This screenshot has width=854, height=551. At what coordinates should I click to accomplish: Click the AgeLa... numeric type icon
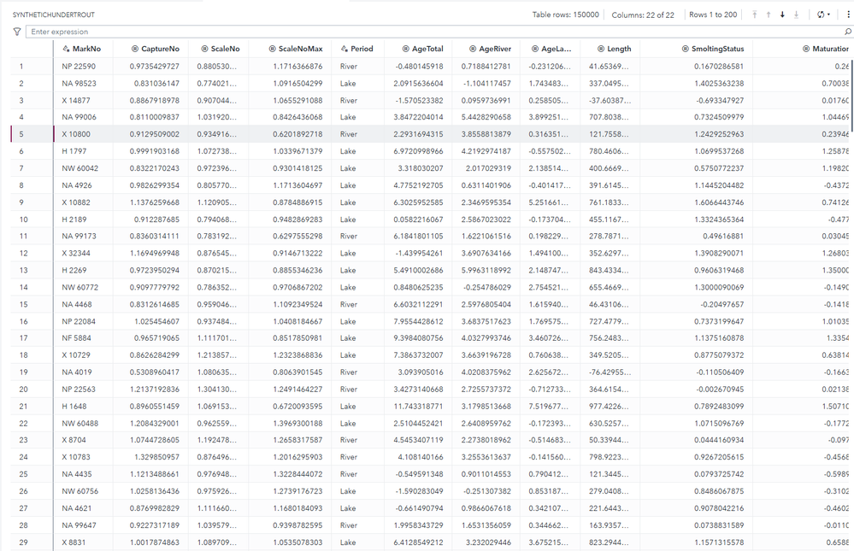point(535,49)
